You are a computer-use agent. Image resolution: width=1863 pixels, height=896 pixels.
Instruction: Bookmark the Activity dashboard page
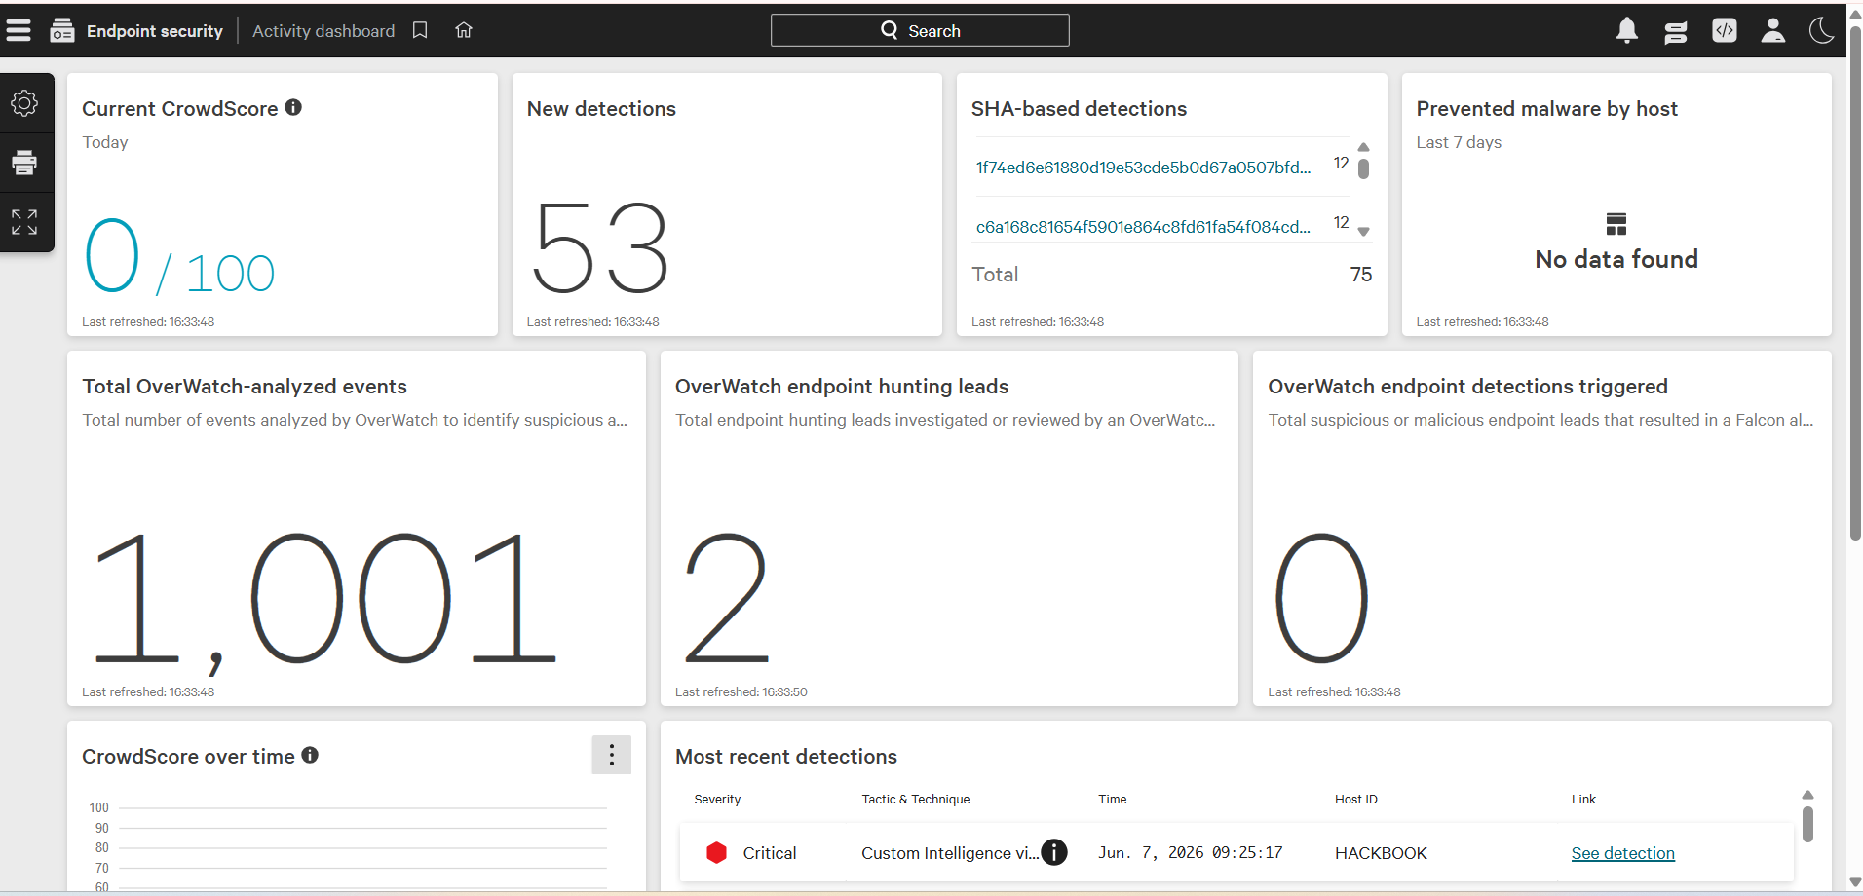pyautogui.click(x=420, y=30)
